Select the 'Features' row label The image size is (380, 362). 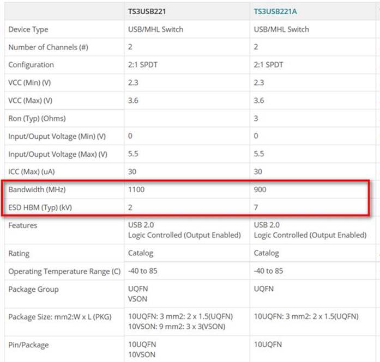23,225
